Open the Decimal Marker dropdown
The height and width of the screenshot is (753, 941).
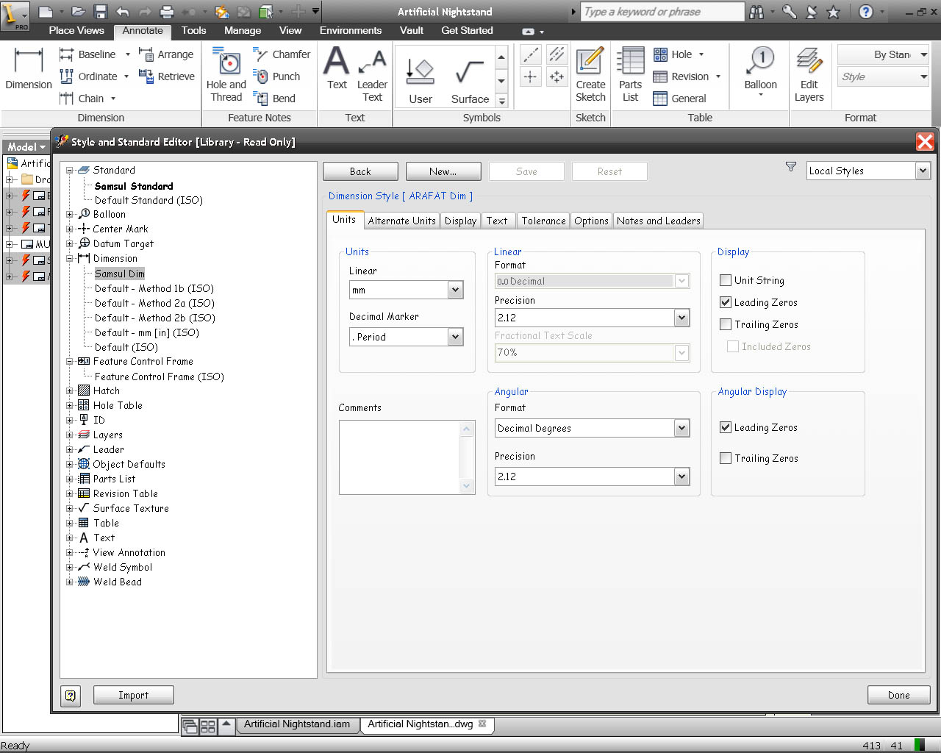click(455, 337)
